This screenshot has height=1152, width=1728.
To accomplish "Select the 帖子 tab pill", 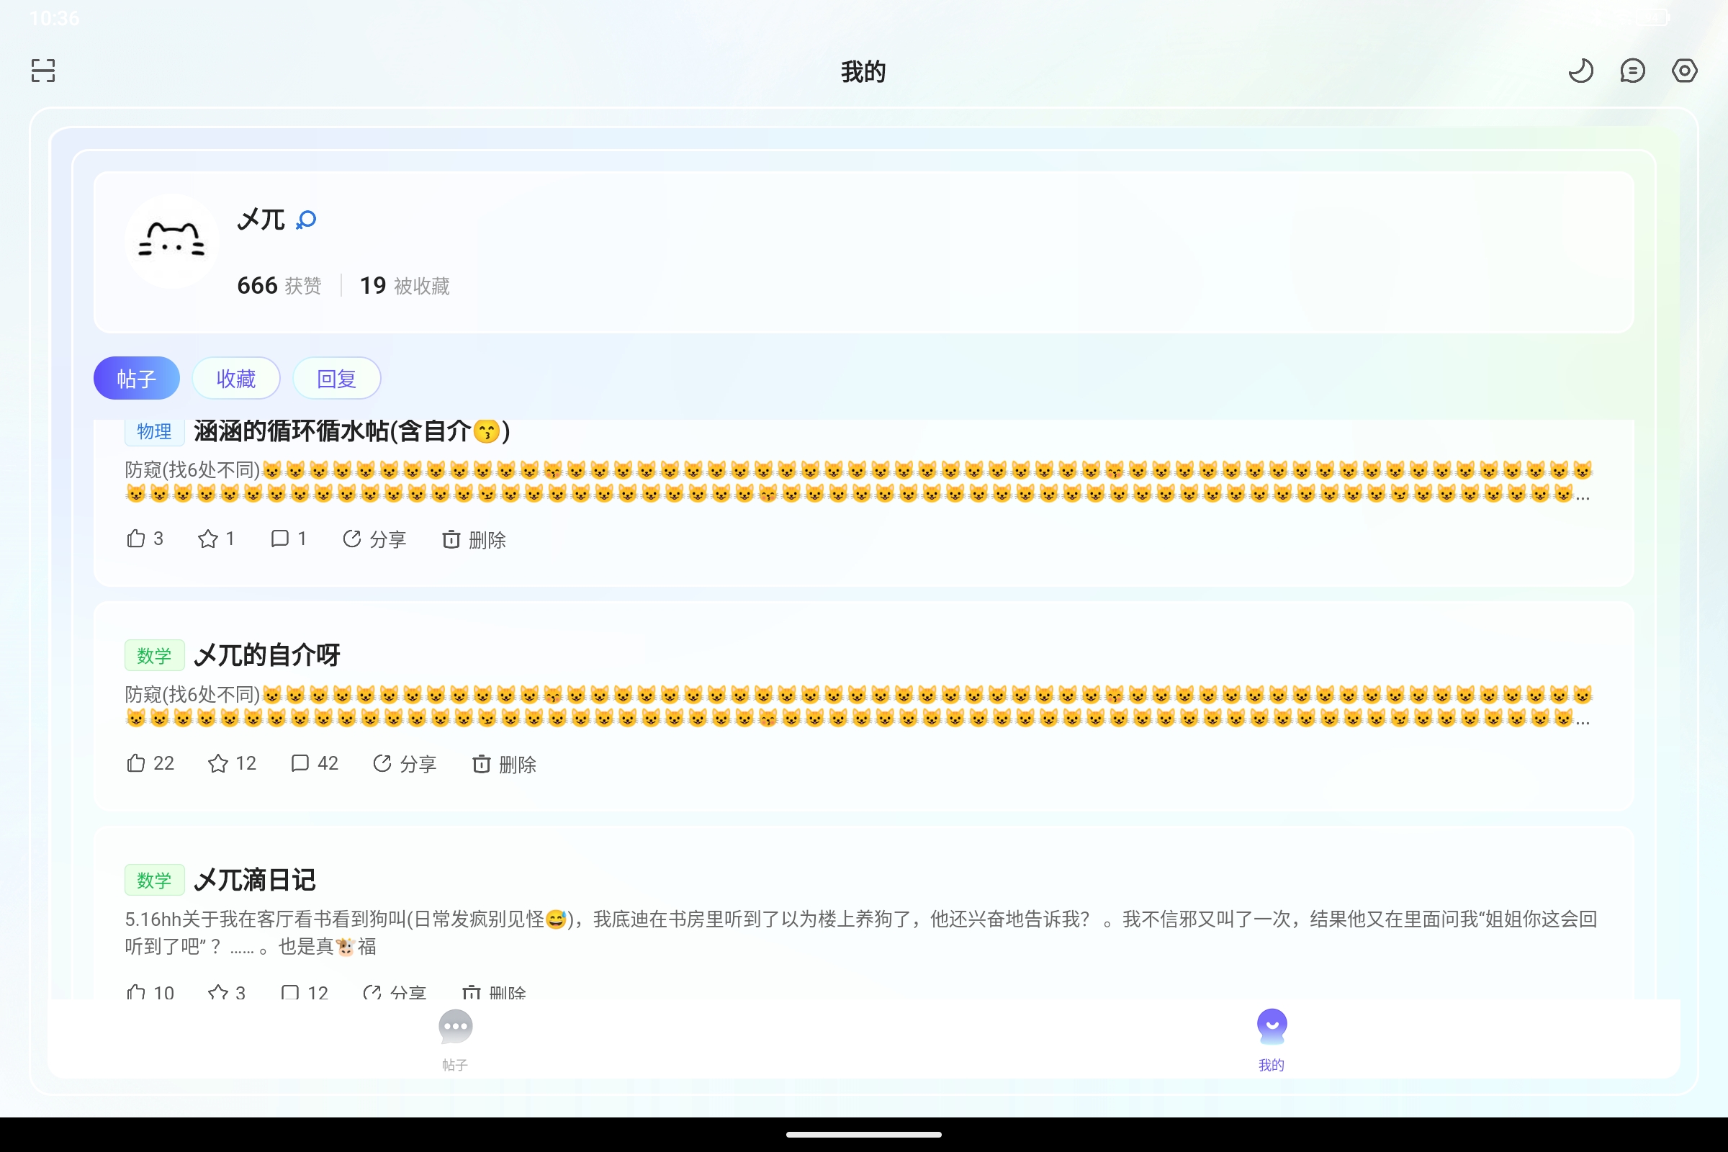I will (x=137, y=379).
